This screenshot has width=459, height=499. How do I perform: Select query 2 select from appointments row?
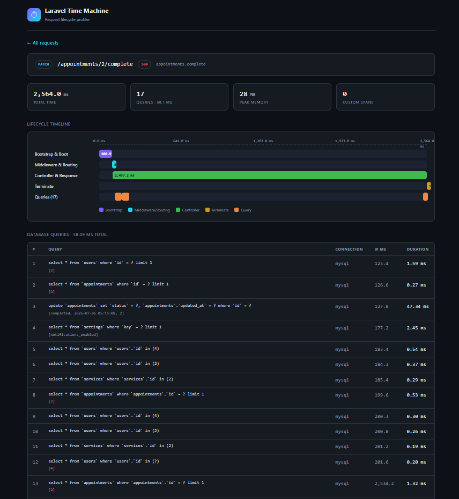[231, 288]
